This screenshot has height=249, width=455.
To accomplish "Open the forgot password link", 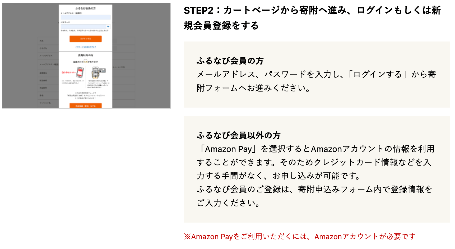I will click(86, 47).
